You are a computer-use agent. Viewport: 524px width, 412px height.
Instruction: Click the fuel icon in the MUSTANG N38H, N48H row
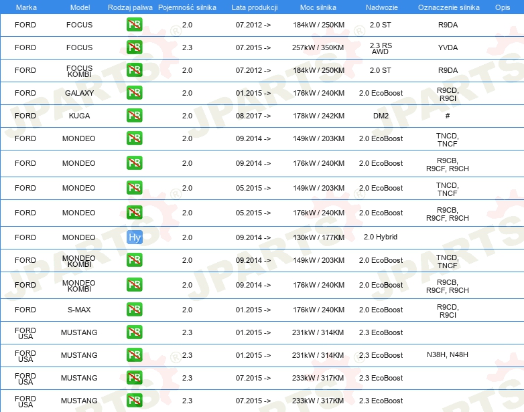click(134, 355)
